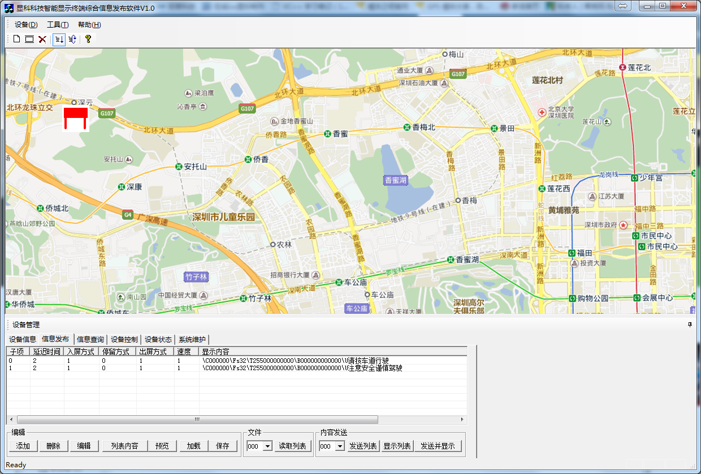Click the 速度 column header

click(187, 351)
